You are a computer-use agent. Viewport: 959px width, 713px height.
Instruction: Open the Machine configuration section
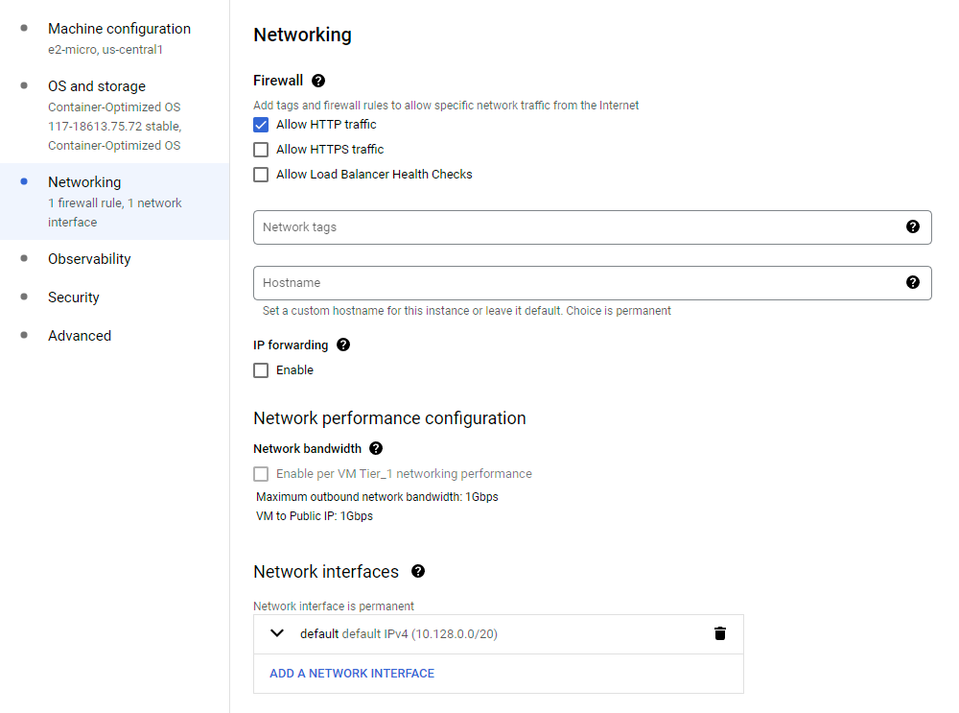[x=119, y=29]
